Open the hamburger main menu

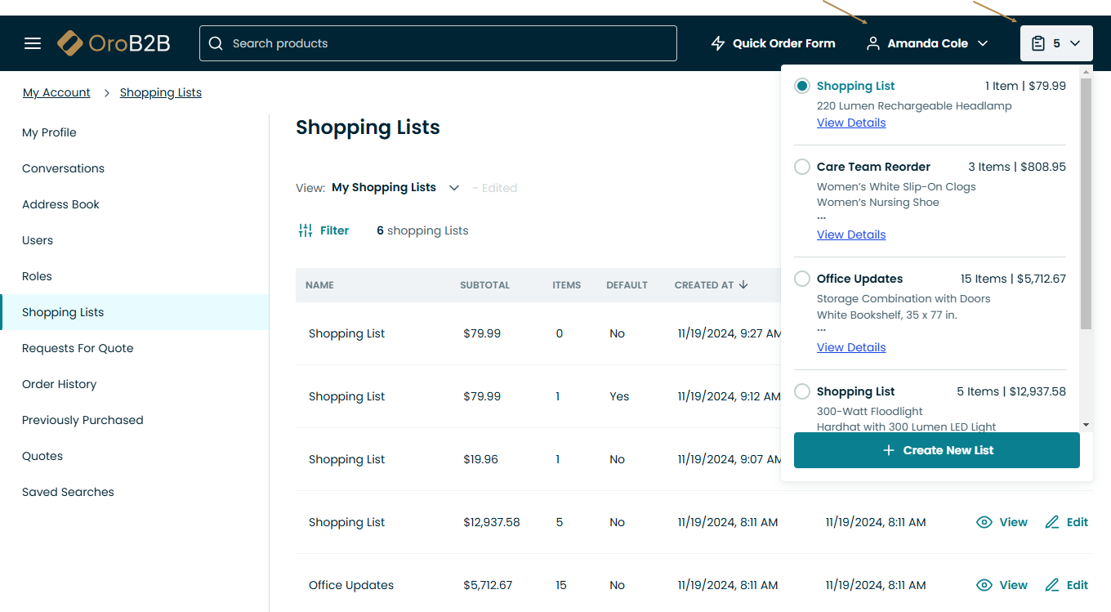(x=33, y=43)
